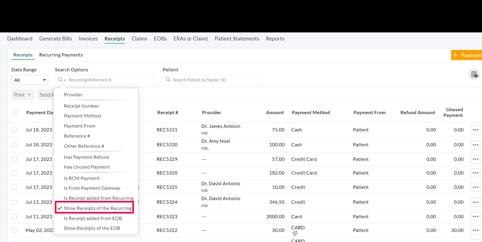This screenshot has width=482, height=242.
Task: Switch to the Recurring Payments tab
Action: [x=61, y=55]
